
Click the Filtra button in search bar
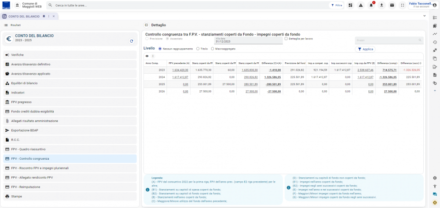pos(337,5)
